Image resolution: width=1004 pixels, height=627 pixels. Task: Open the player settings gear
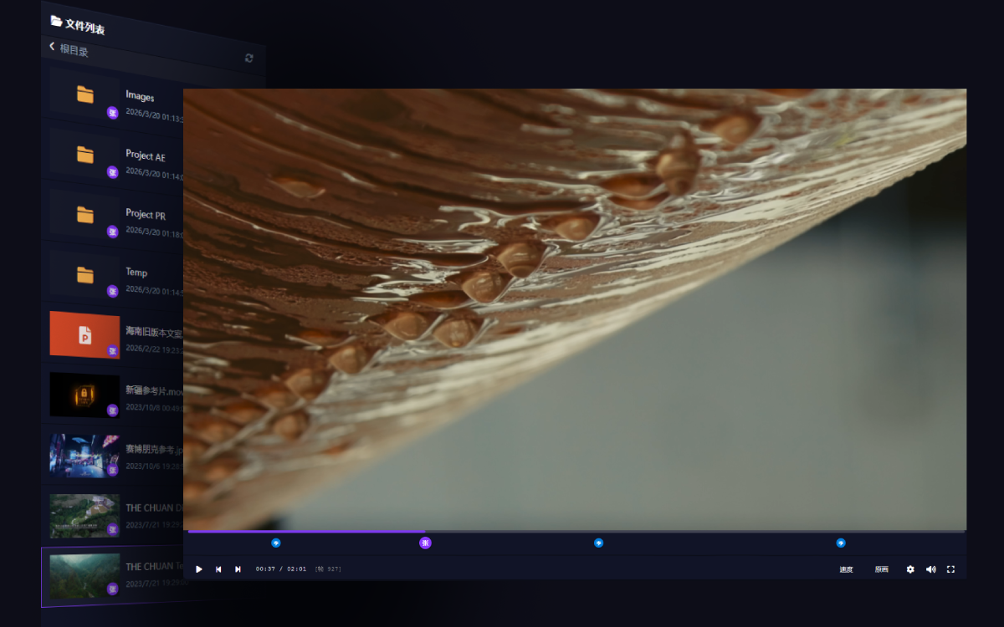click(x=910, y=569)
